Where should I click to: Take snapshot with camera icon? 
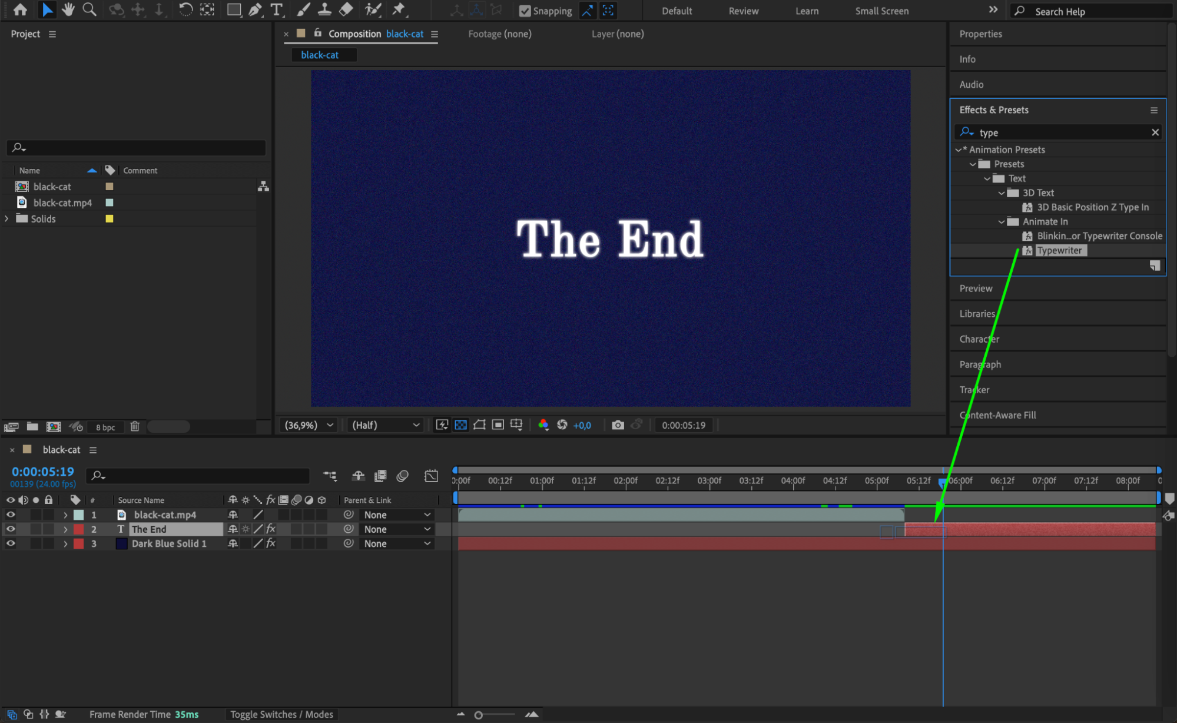(618, 425)
